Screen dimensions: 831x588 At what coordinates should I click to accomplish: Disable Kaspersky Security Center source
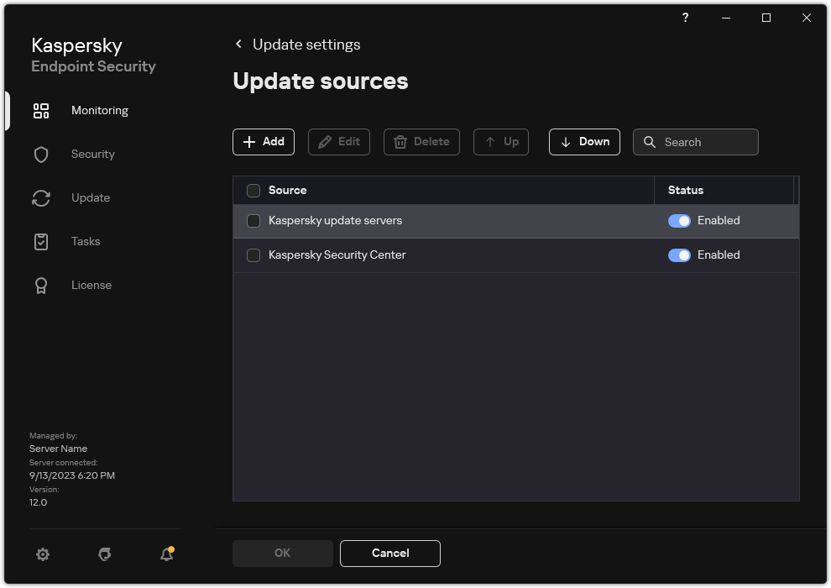pyautogui.click(x=679, y=255)
